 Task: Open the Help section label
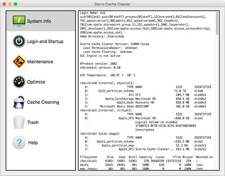coord(33,143)
